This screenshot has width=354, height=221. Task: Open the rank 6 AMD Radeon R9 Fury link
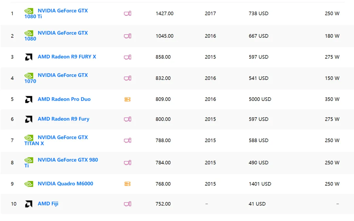64,119
